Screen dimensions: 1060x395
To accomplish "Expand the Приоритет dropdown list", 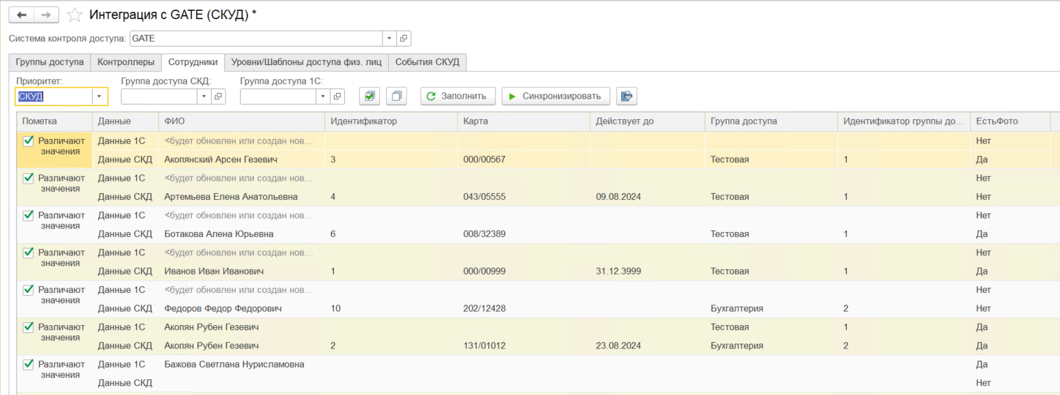I will click(99, 97).
